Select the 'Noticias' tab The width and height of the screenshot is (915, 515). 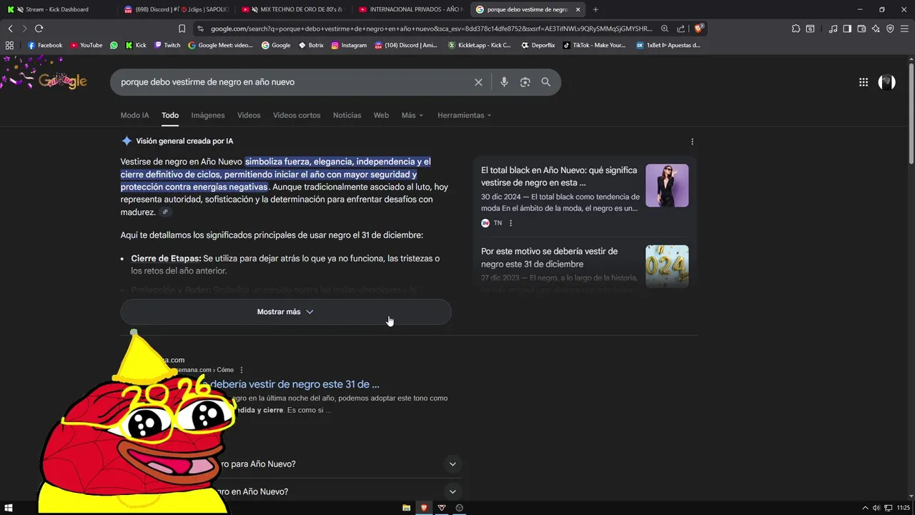point(347,115)
